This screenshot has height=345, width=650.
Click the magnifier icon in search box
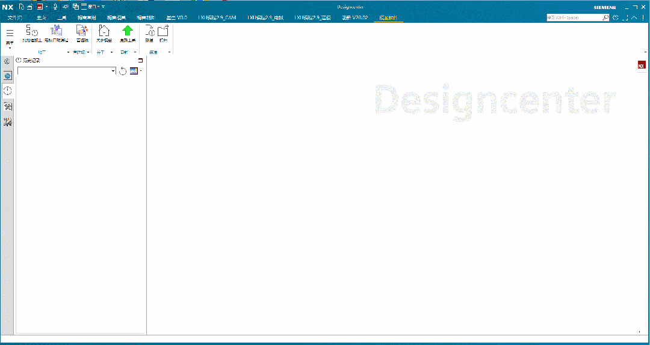tap(605, 18)
